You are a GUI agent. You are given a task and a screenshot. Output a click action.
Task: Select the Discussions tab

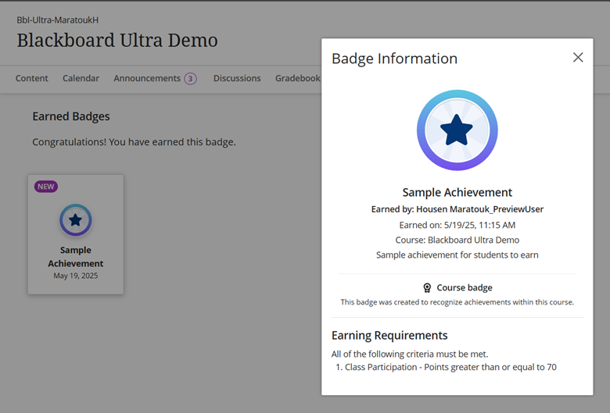(x=237, y=78)
